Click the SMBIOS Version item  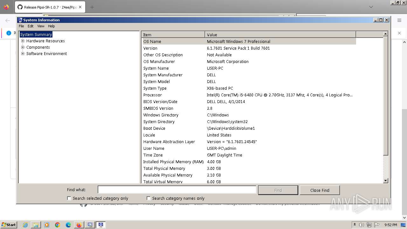(158, 108)
